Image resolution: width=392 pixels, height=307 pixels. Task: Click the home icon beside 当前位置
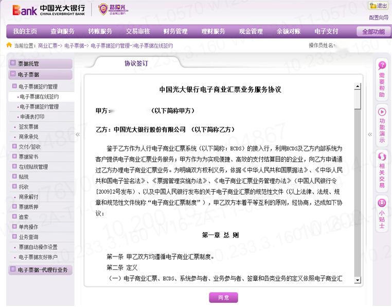tap(9, 45)
